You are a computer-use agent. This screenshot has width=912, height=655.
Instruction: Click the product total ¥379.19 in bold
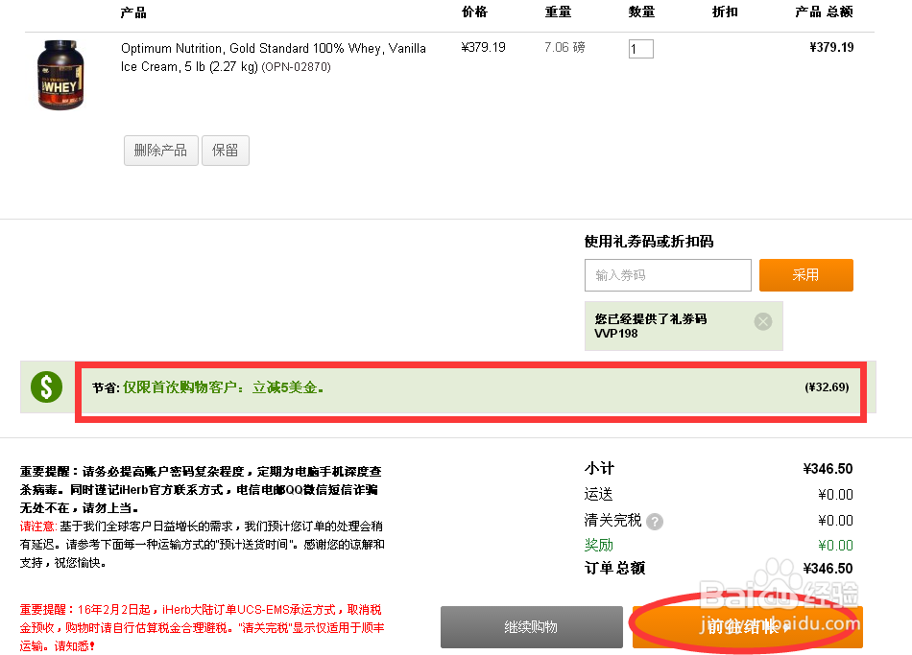coord(831,47)
